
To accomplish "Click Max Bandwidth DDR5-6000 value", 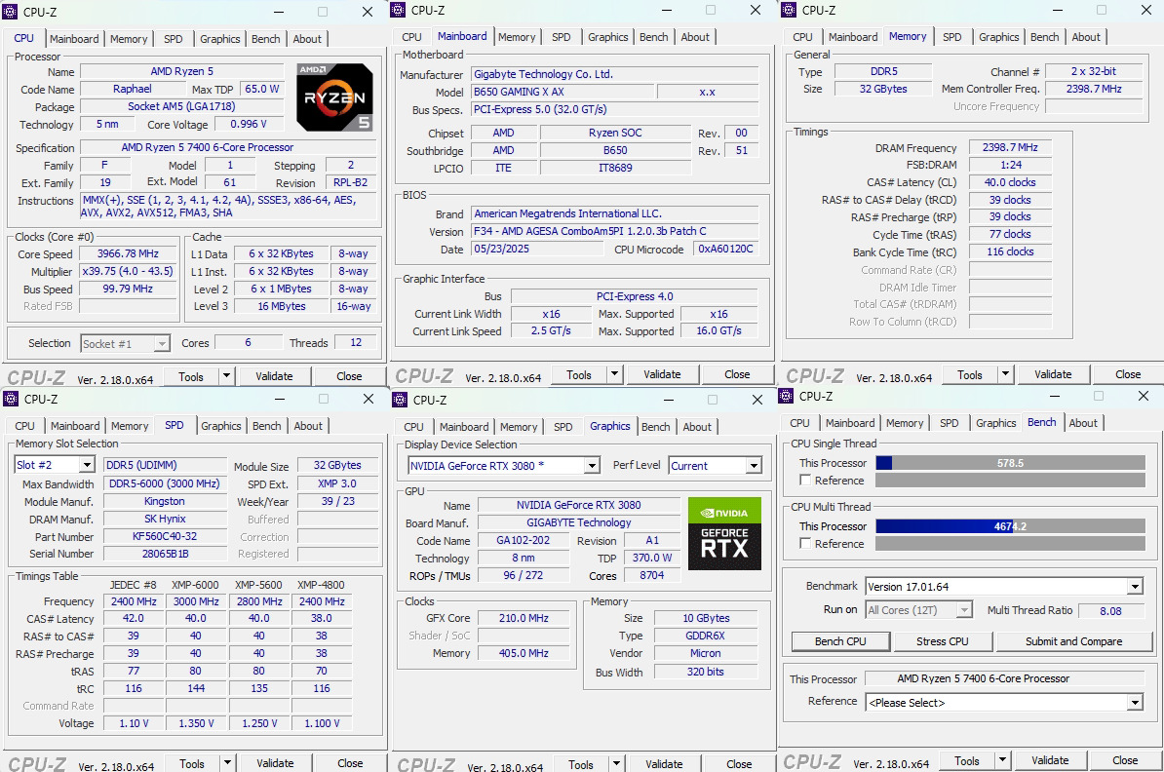I will tap(164, 483).
